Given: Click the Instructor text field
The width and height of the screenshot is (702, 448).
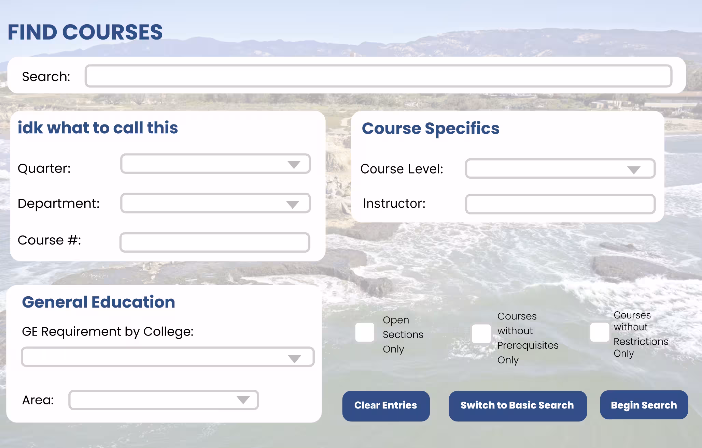Looking at the screenshot, I should pyautogui.click(x=560, y=204).
